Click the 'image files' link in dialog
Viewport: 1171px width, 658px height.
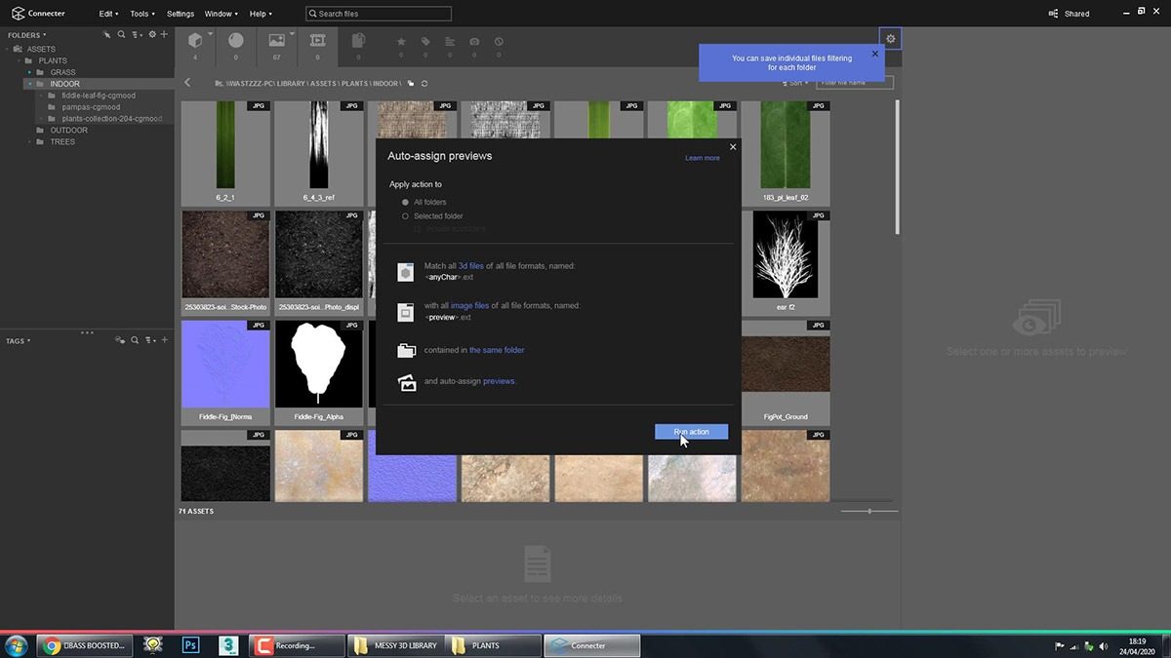(x=469, y=305)
